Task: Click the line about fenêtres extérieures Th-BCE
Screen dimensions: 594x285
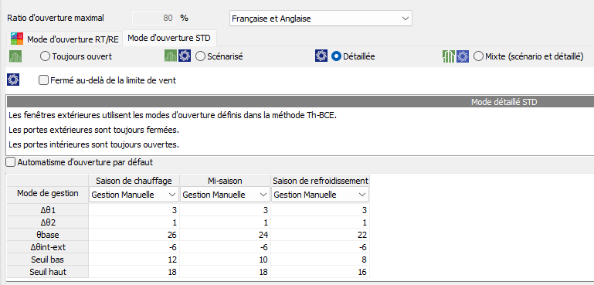Action: coord(172,115)
